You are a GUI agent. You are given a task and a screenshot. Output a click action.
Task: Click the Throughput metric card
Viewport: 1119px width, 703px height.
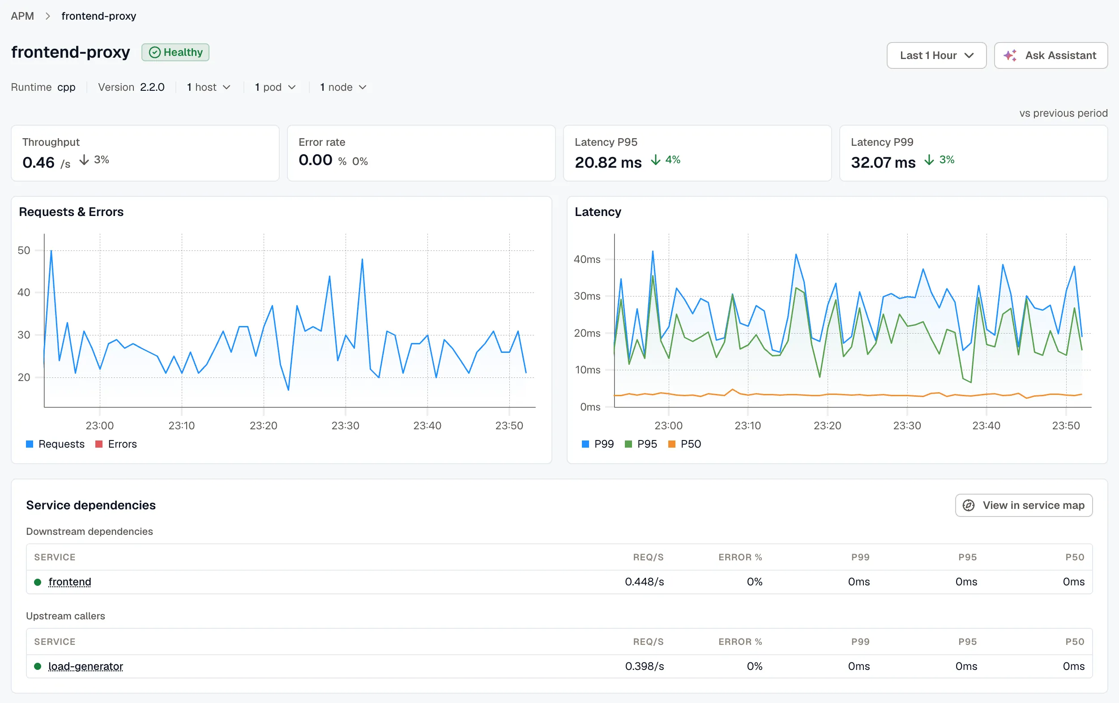(x=145, y=153)
